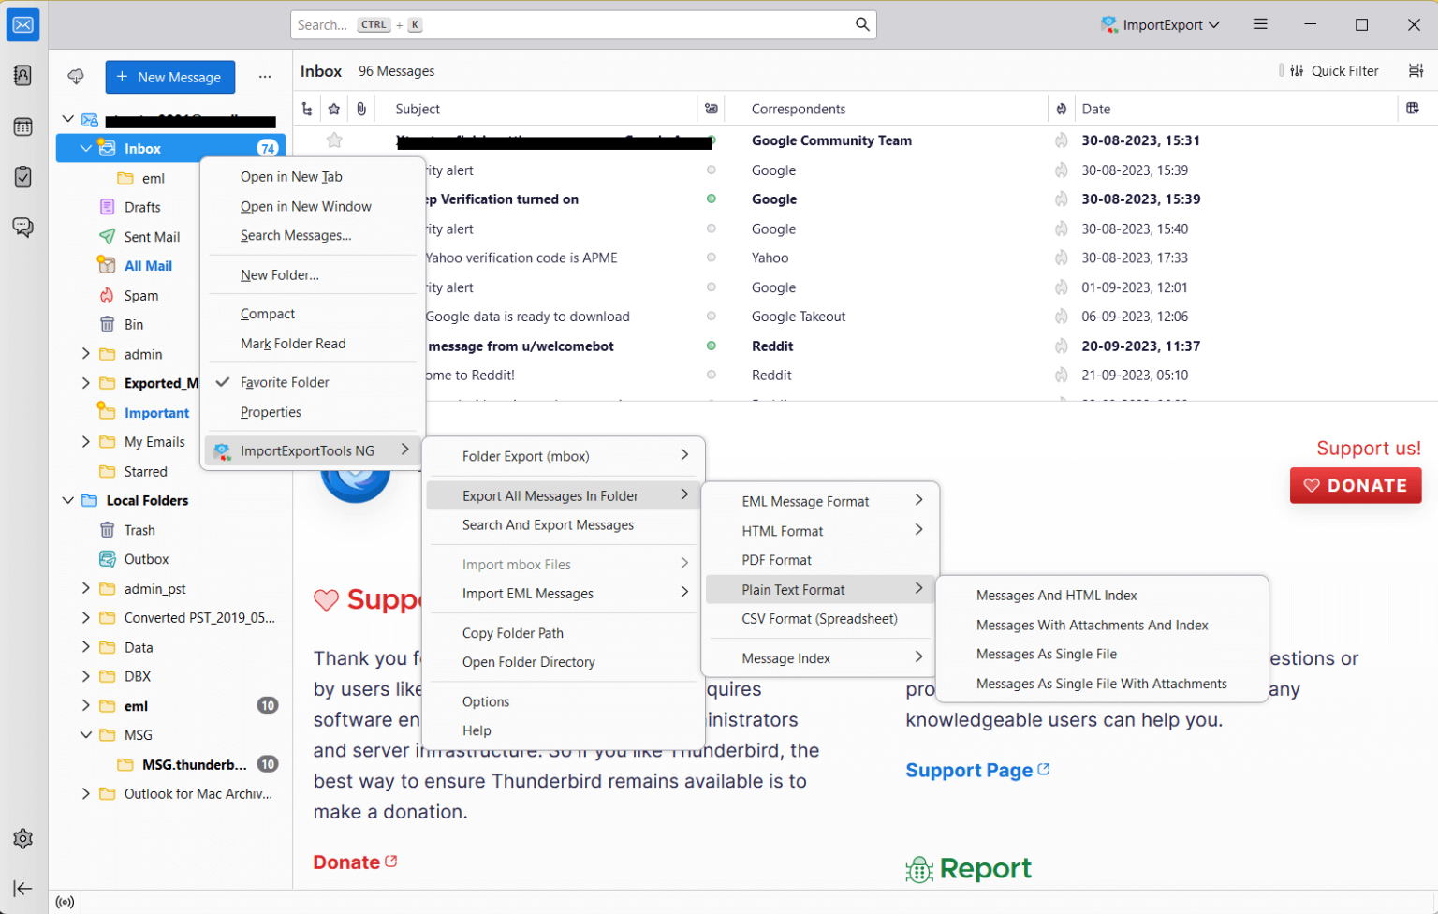Expand the admin folder
This screenshot has height=914, width=1438.
85,354
